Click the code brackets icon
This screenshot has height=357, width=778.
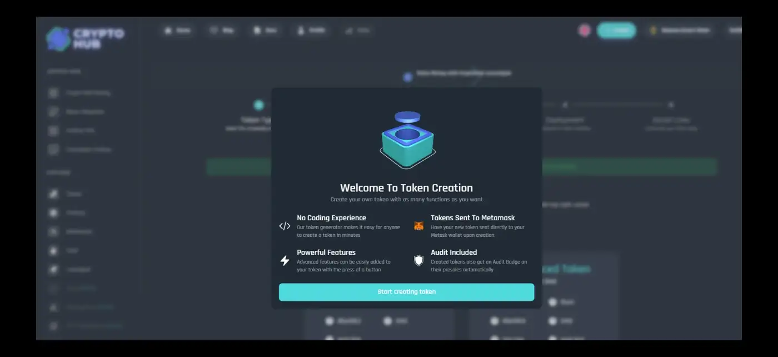(285, 226)
